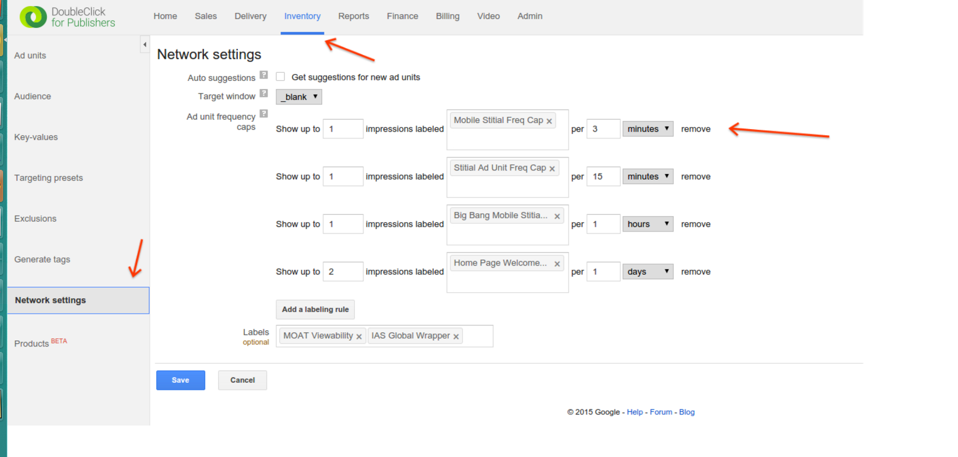Click the DoubleClick for Publishers logo
958x457 pixels.
[x=67, y=17]
